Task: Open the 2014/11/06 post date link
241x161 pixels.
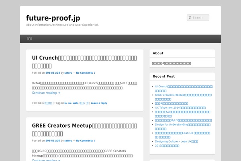Action: 53,140
